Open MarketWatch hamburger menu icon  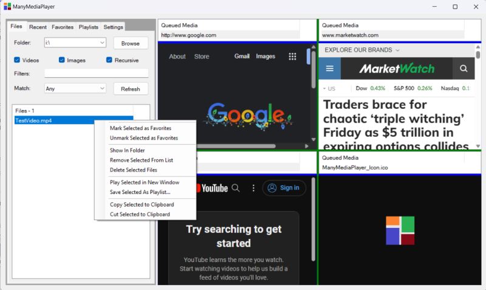(x=330, y=68)
